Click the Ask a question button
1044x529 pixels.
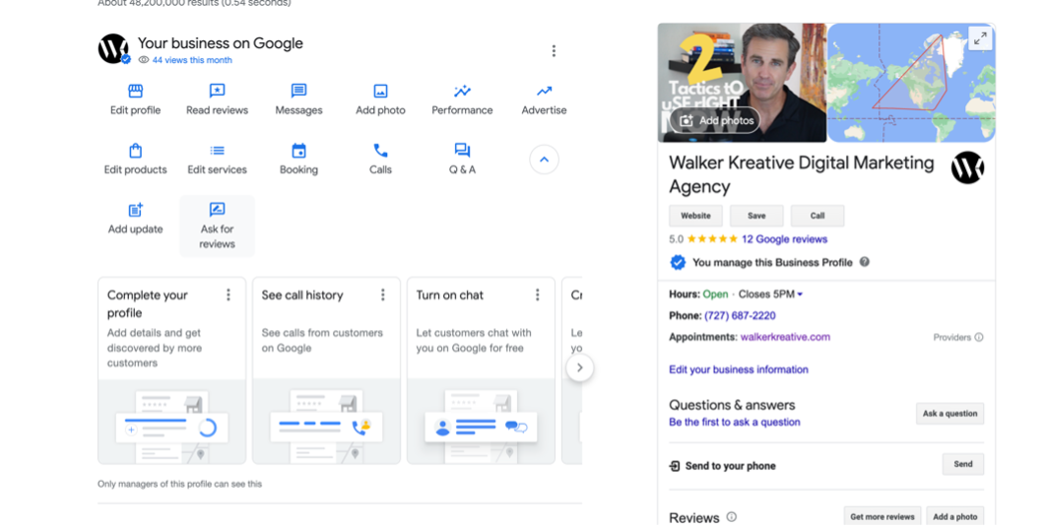tap(950, 414)
